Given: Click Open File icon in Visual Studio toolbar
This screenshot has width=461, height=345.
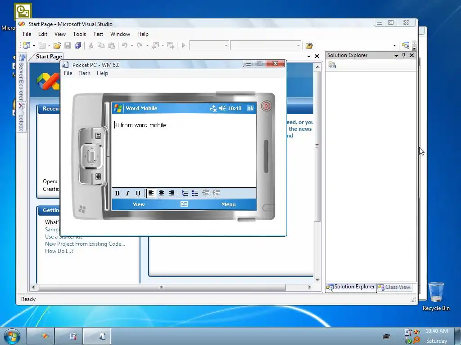Looking at the screenshot, I should [x=57, y=45].
